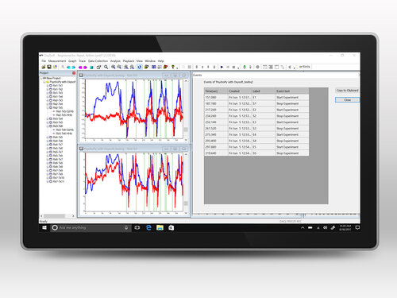Click lower graph's scroll down arrow

[186, 213]
